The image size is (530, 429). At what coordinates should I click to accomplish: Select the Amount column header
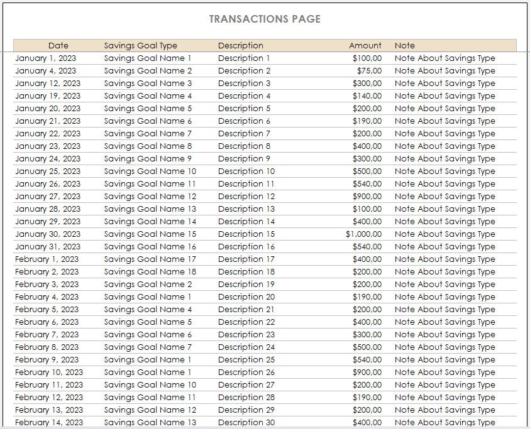click(x=365, y=45)
